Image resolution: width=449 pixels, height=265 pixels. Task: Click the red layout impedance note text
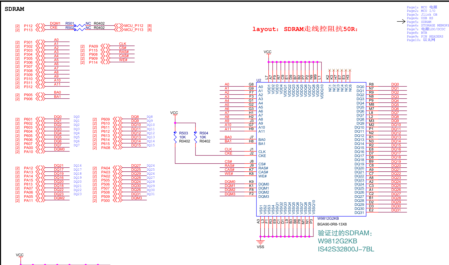[305, 29]
